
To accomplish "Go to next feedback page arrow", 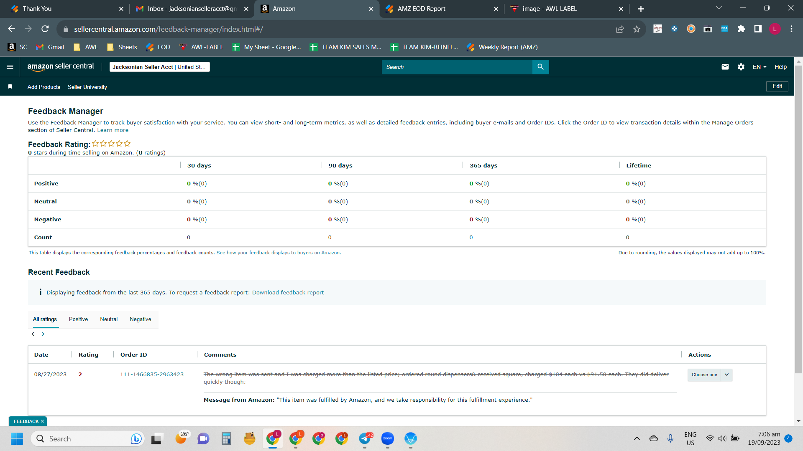I will coord(43,334).
